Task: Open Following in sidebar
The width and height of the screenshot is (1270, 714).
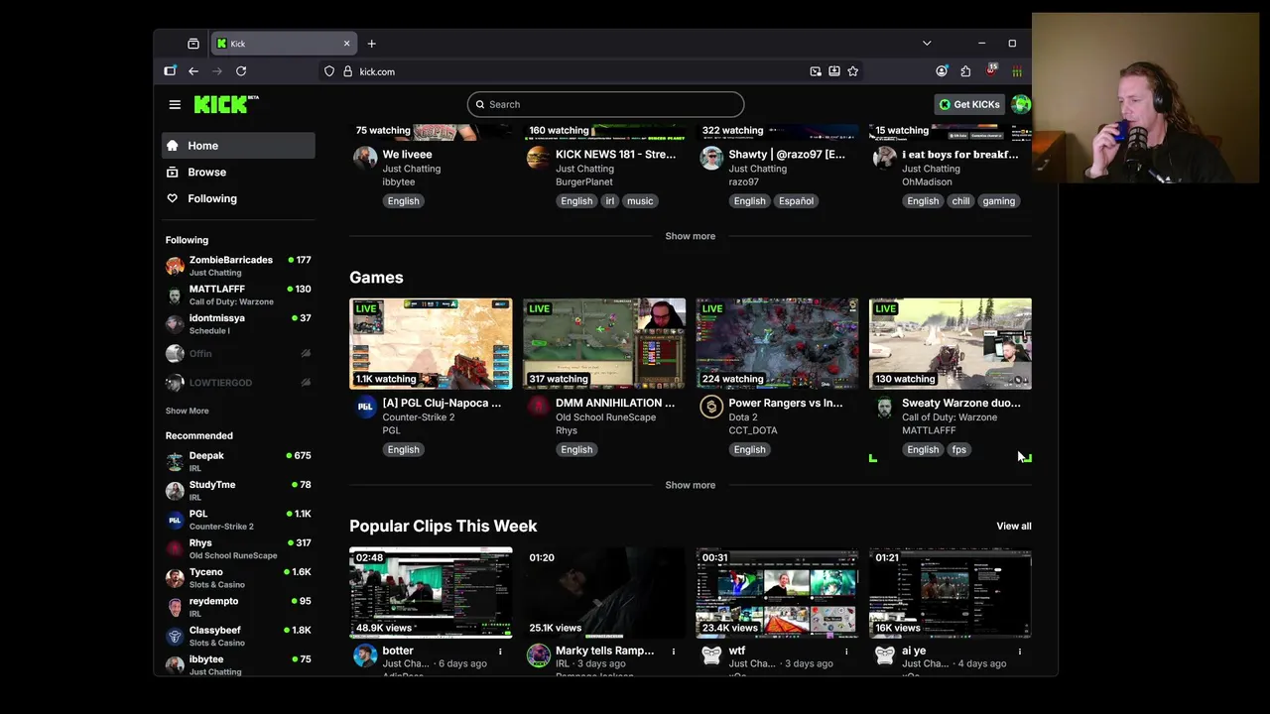Action: click(x=238, y=199)
